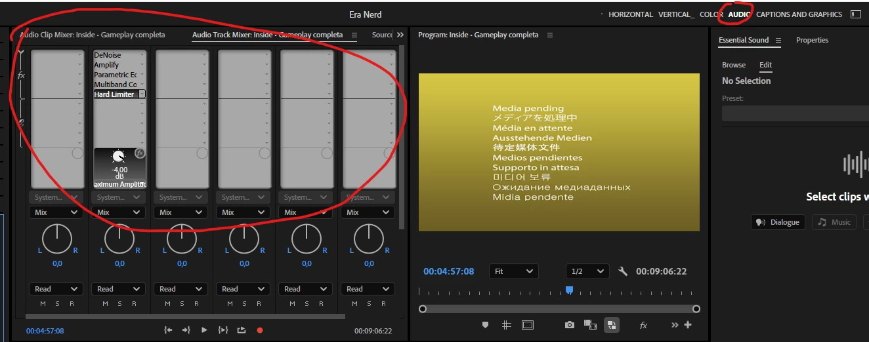Open System input dropdown on first track

56,197
